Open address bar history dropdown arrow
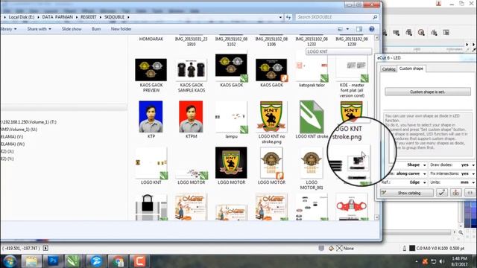This screenshot has width=477, height=268. [280, 17]
